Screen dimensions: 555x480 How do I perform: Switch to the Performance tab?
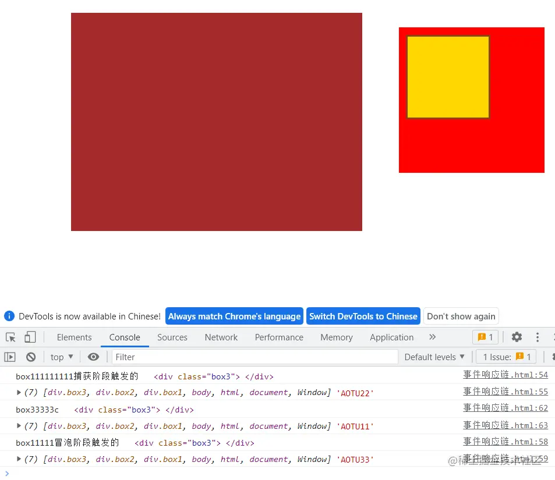[x=279, y=337]
